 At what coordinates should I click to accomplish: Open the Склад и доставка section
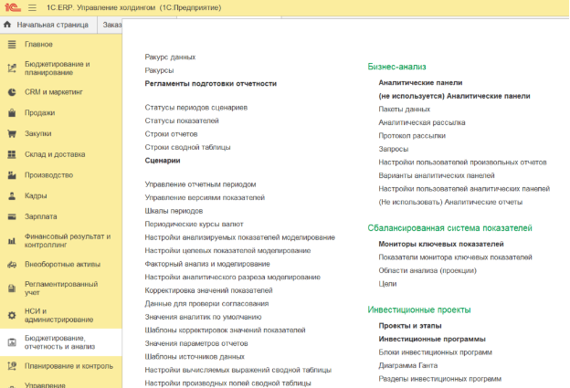tap(55, 154)
